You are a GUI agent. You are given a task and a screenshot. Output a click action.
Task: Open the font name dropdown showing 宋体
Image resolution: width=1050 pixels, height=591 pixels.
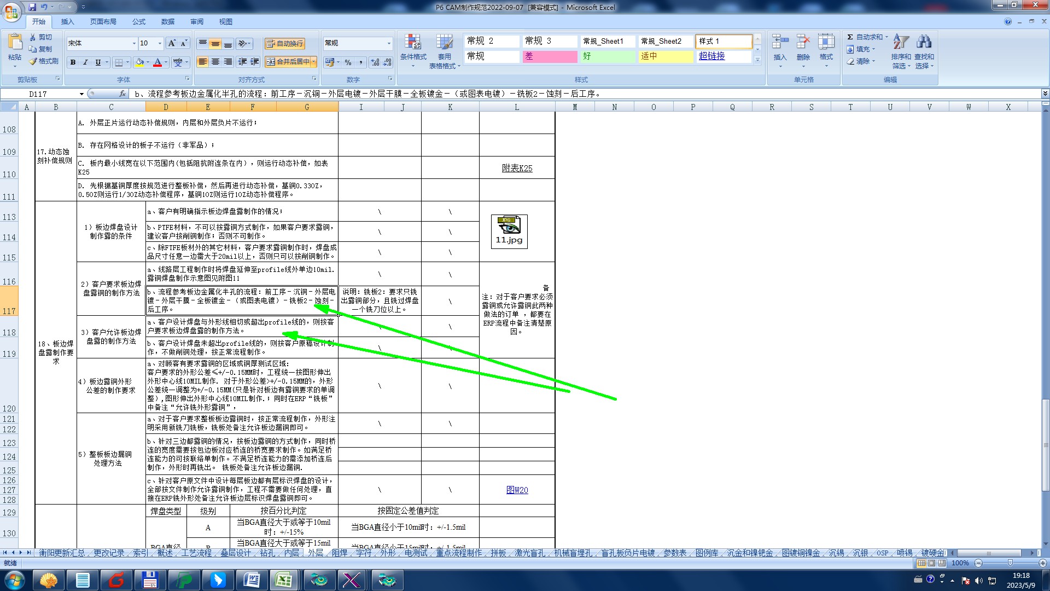[134, 43]
